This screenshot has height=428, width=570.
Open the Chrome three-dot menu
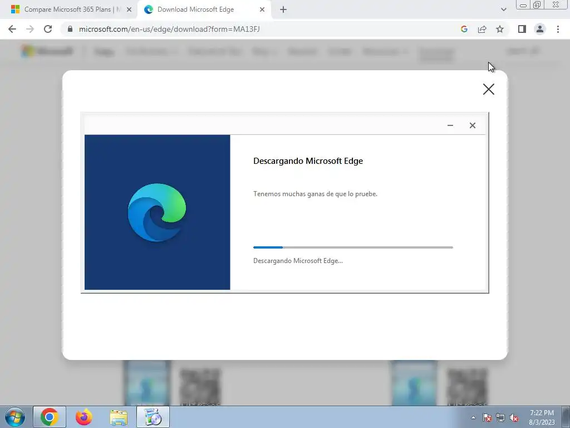[558, 29]
